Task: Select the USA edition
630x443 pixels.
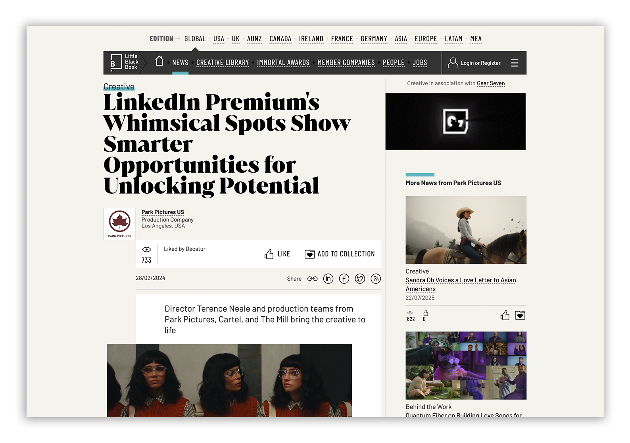Action: 219,39
